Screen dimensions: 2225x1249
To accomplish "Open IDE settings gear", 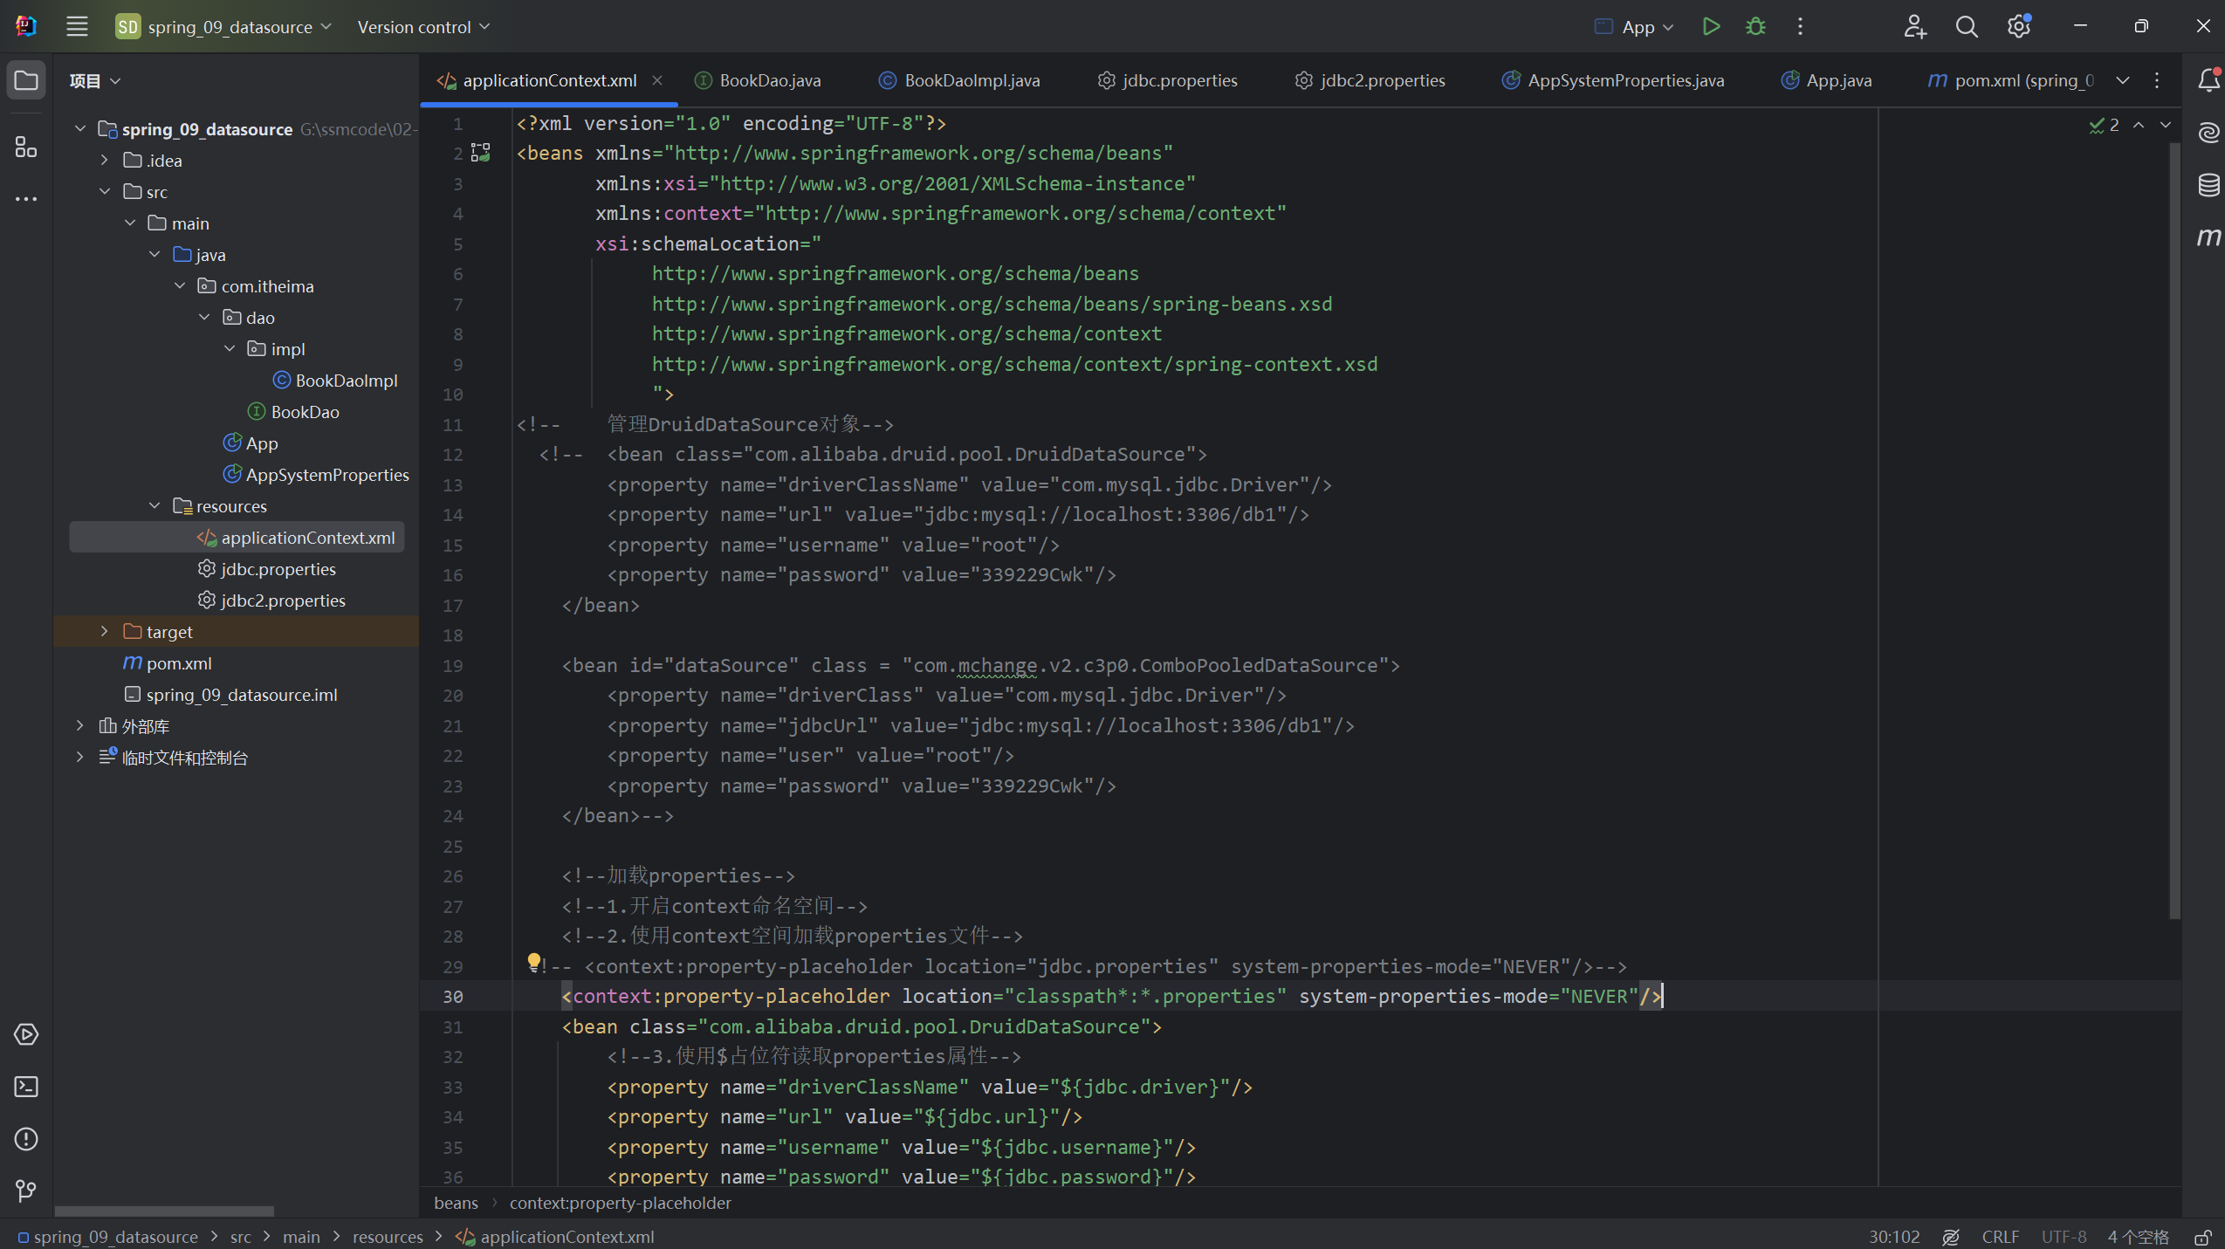I will [x=2019, y=26].
